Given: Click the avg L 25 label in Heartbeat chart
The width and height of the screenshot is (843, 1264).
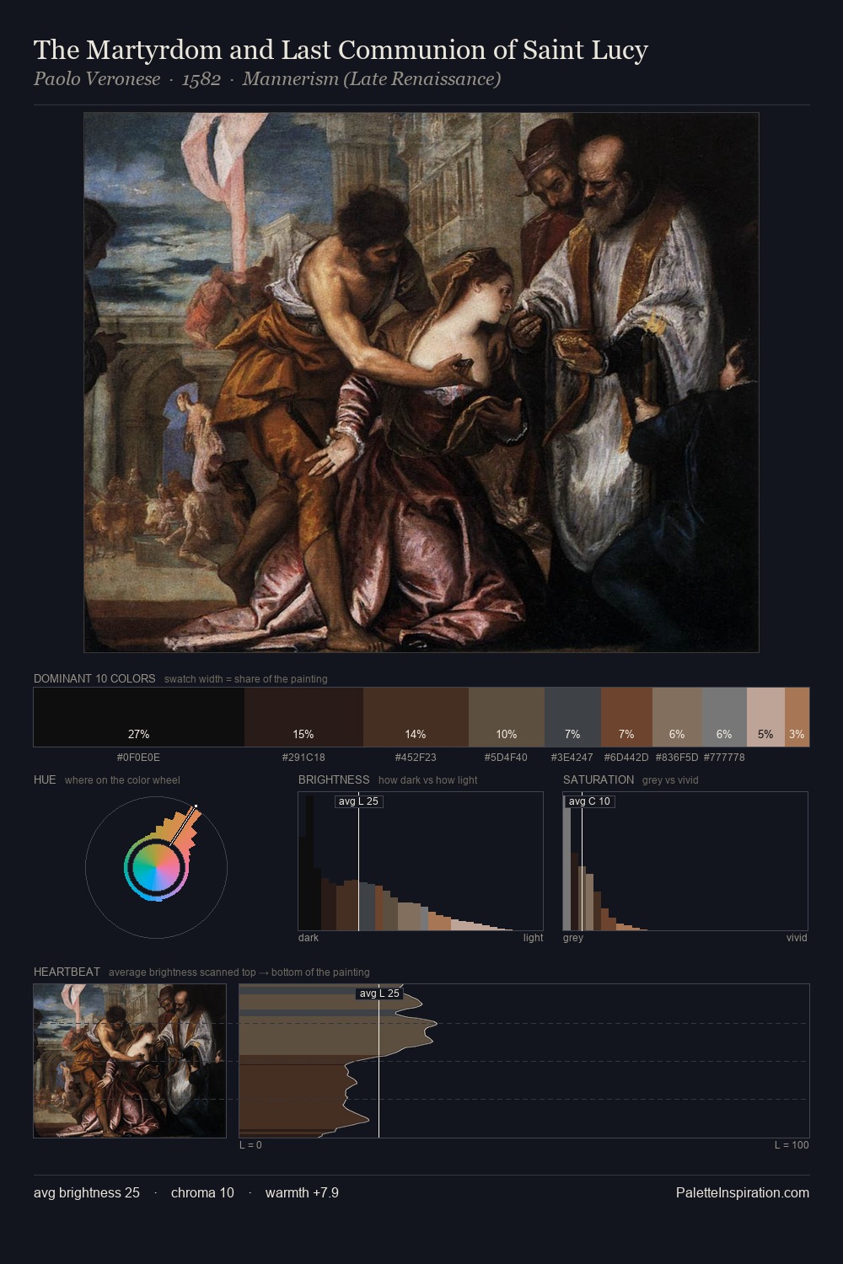Looking at the screenshot, I should coord(379,994).
